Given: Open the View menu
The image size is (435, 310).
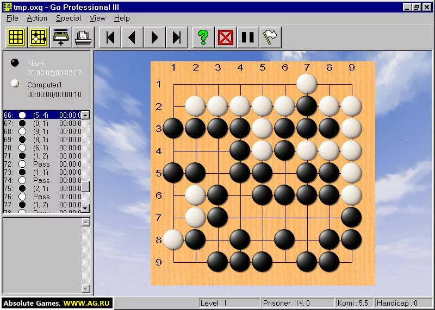Looking at the screenshot, I should coord(97,18).
